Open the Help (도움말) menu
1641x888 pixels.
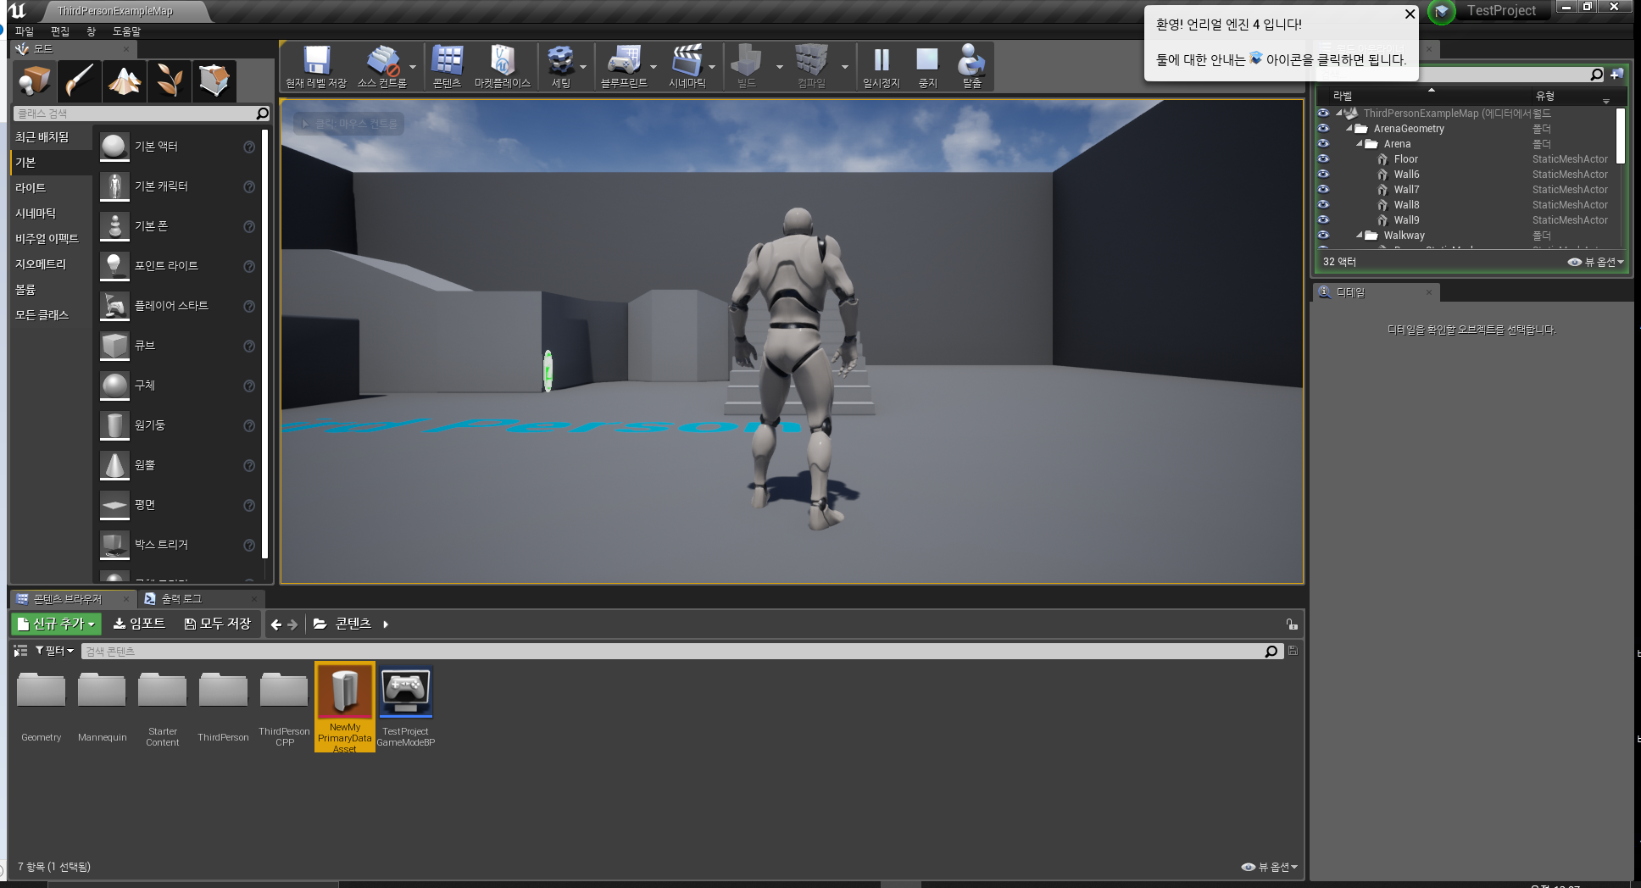(x=127, y=31)
